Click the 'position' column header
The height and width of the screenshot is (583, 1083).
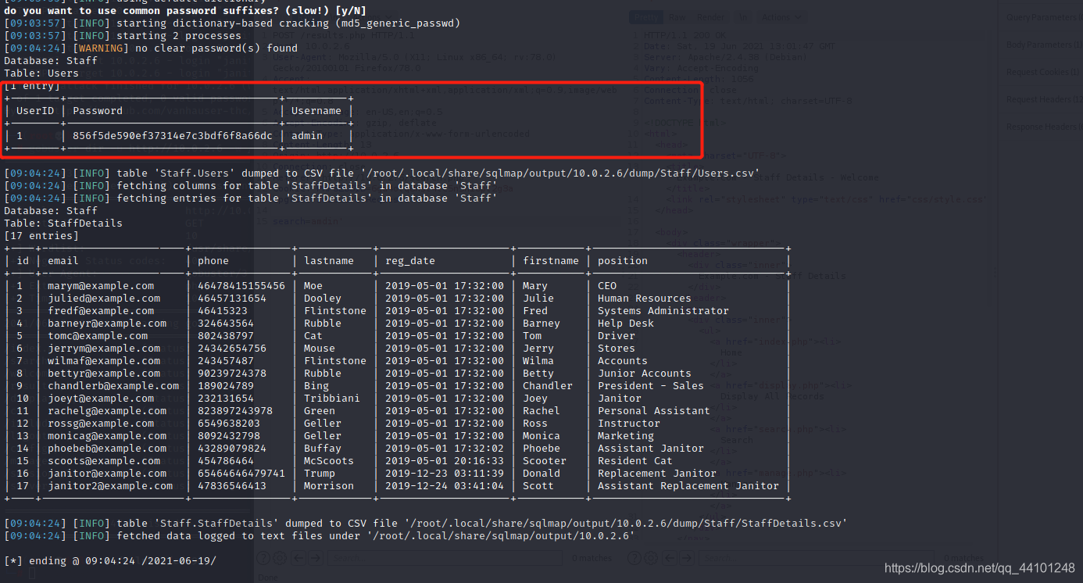tap(623, 261)
